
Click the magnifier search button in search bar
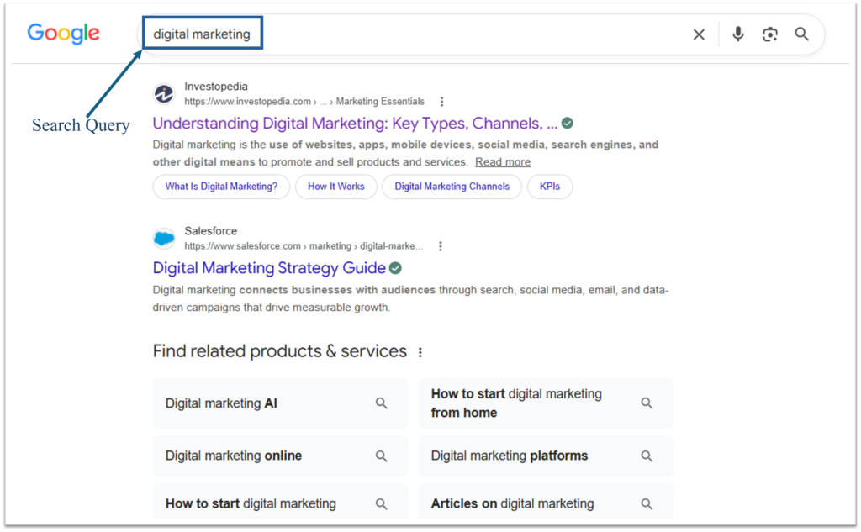pyautogui.click(x=801, y=34)
